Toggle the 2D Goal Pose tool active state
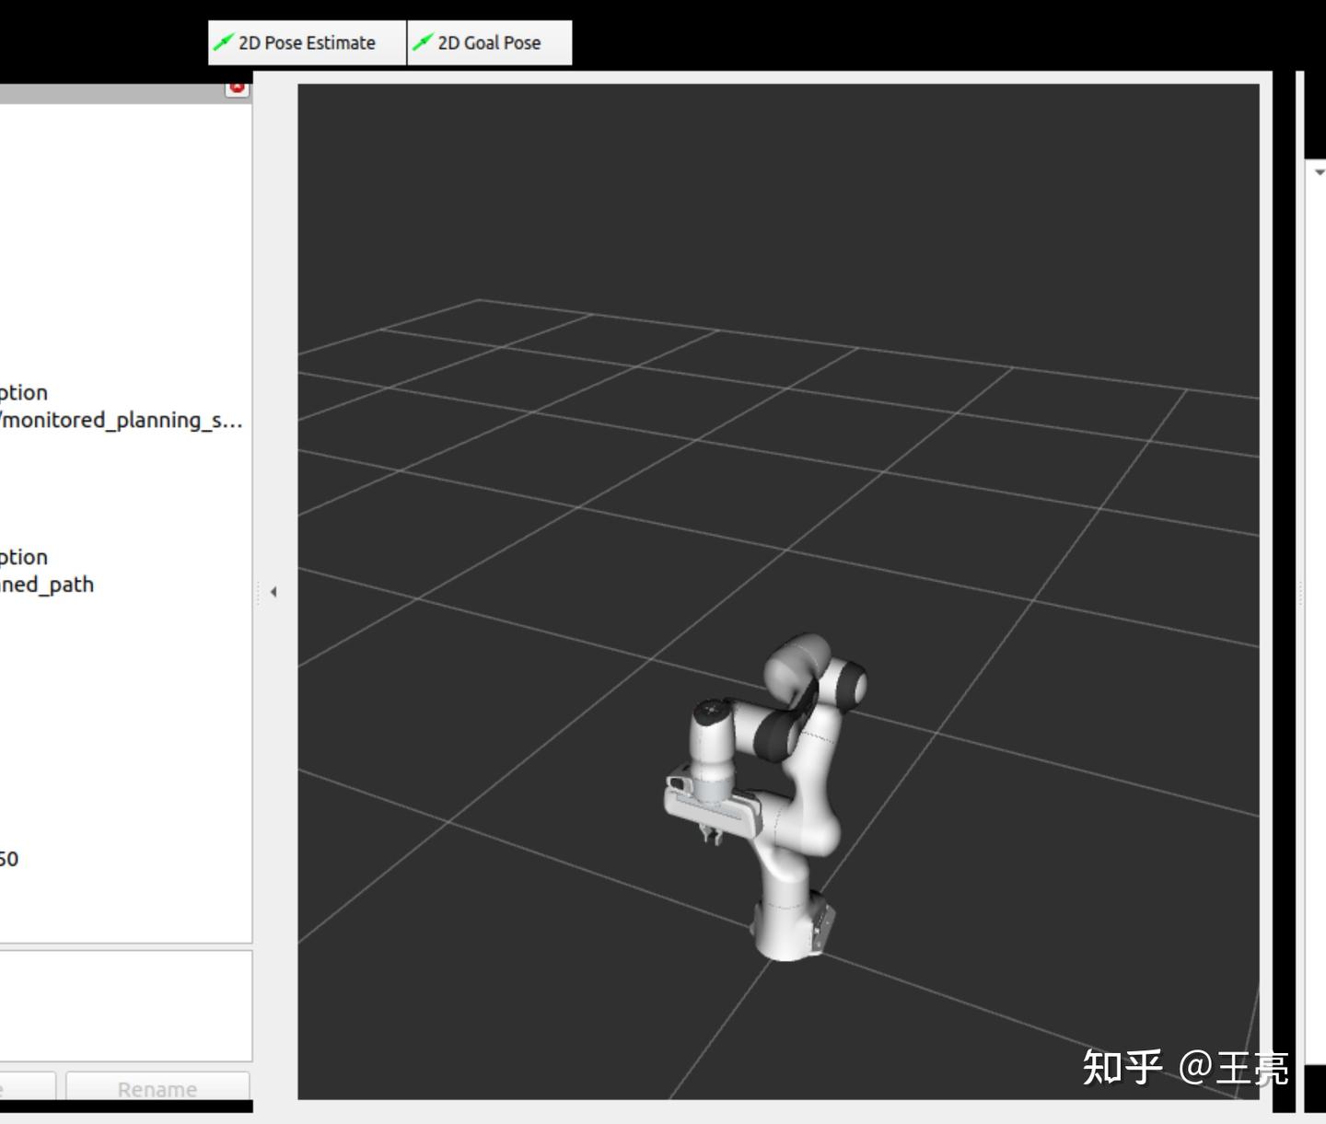Screen dimensions: 1326x1124 (x=489, y=41)
